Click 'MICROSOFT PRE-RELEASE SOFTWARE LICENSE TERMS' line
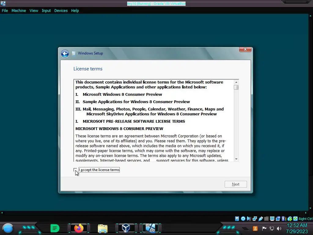The image size is (313, 235). click(134, 121)
